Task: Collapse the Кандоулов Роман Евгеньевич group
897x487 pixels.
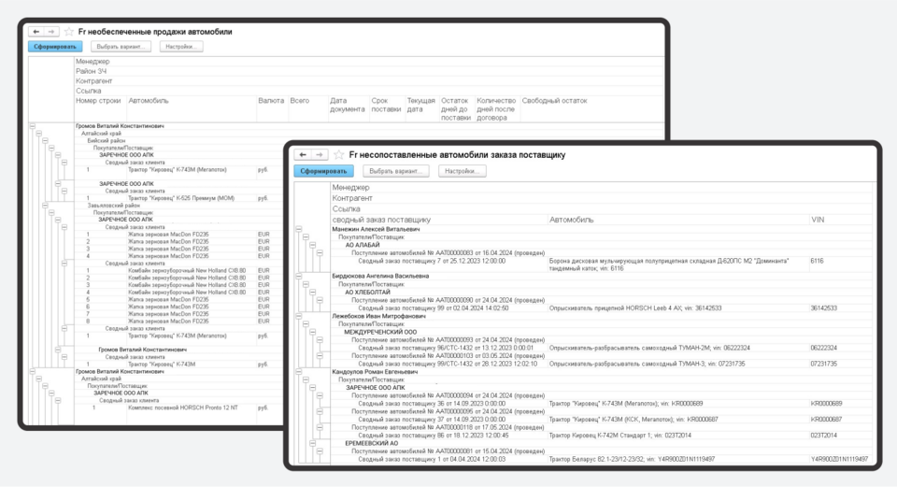Action: [298, 373]
